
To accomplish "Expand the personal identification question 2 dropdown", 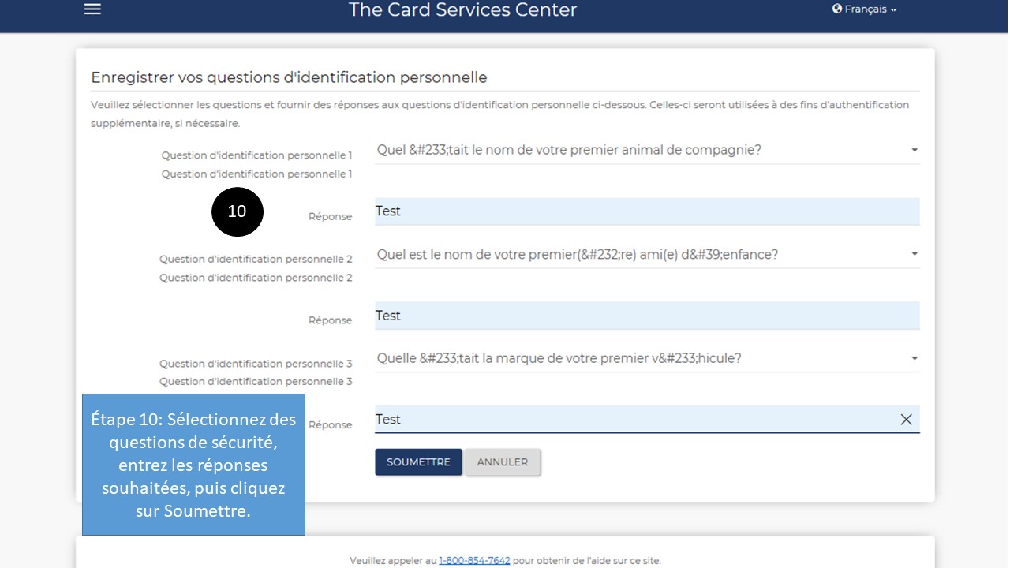I will click(x=647, y=254).
